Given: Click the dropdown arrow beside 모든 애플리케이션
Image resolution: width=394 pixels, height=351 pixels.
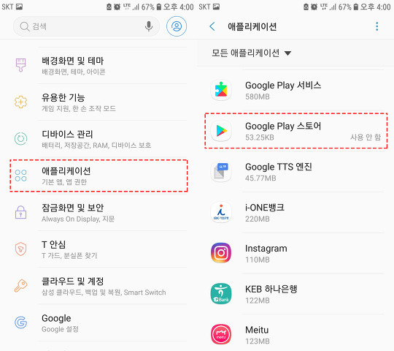Looking at the screenshot, I should (287, 53).
